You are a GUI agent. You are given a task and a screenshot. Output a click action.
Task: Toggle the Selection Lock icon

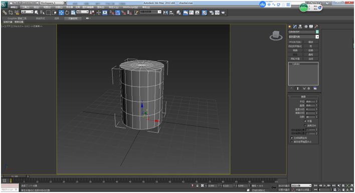(x=197, y=185)
